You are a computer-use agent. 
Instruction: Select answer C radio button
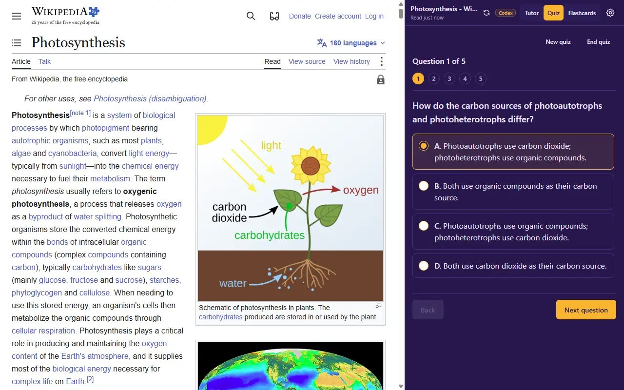click(424, 226)
